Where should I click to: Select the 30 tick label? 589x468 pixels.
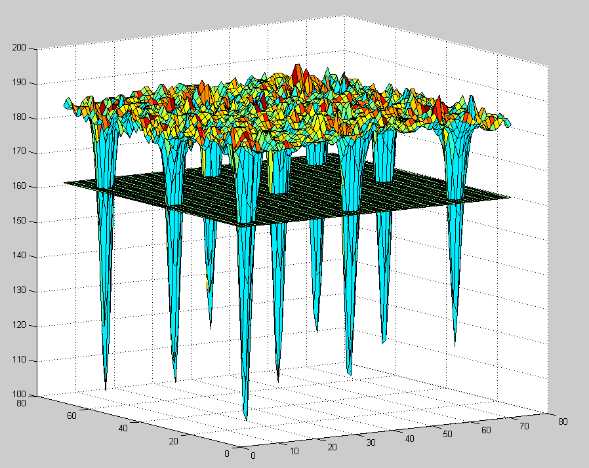(371, 443)
